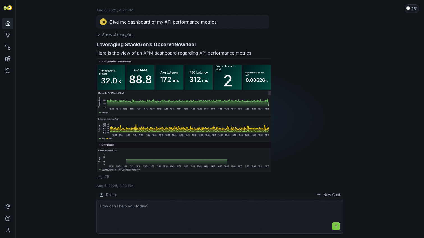This screenshot has height=238, width=424.
Task: Open the settings gear icon
Action: pyautogui.click(x=8, y=207)
